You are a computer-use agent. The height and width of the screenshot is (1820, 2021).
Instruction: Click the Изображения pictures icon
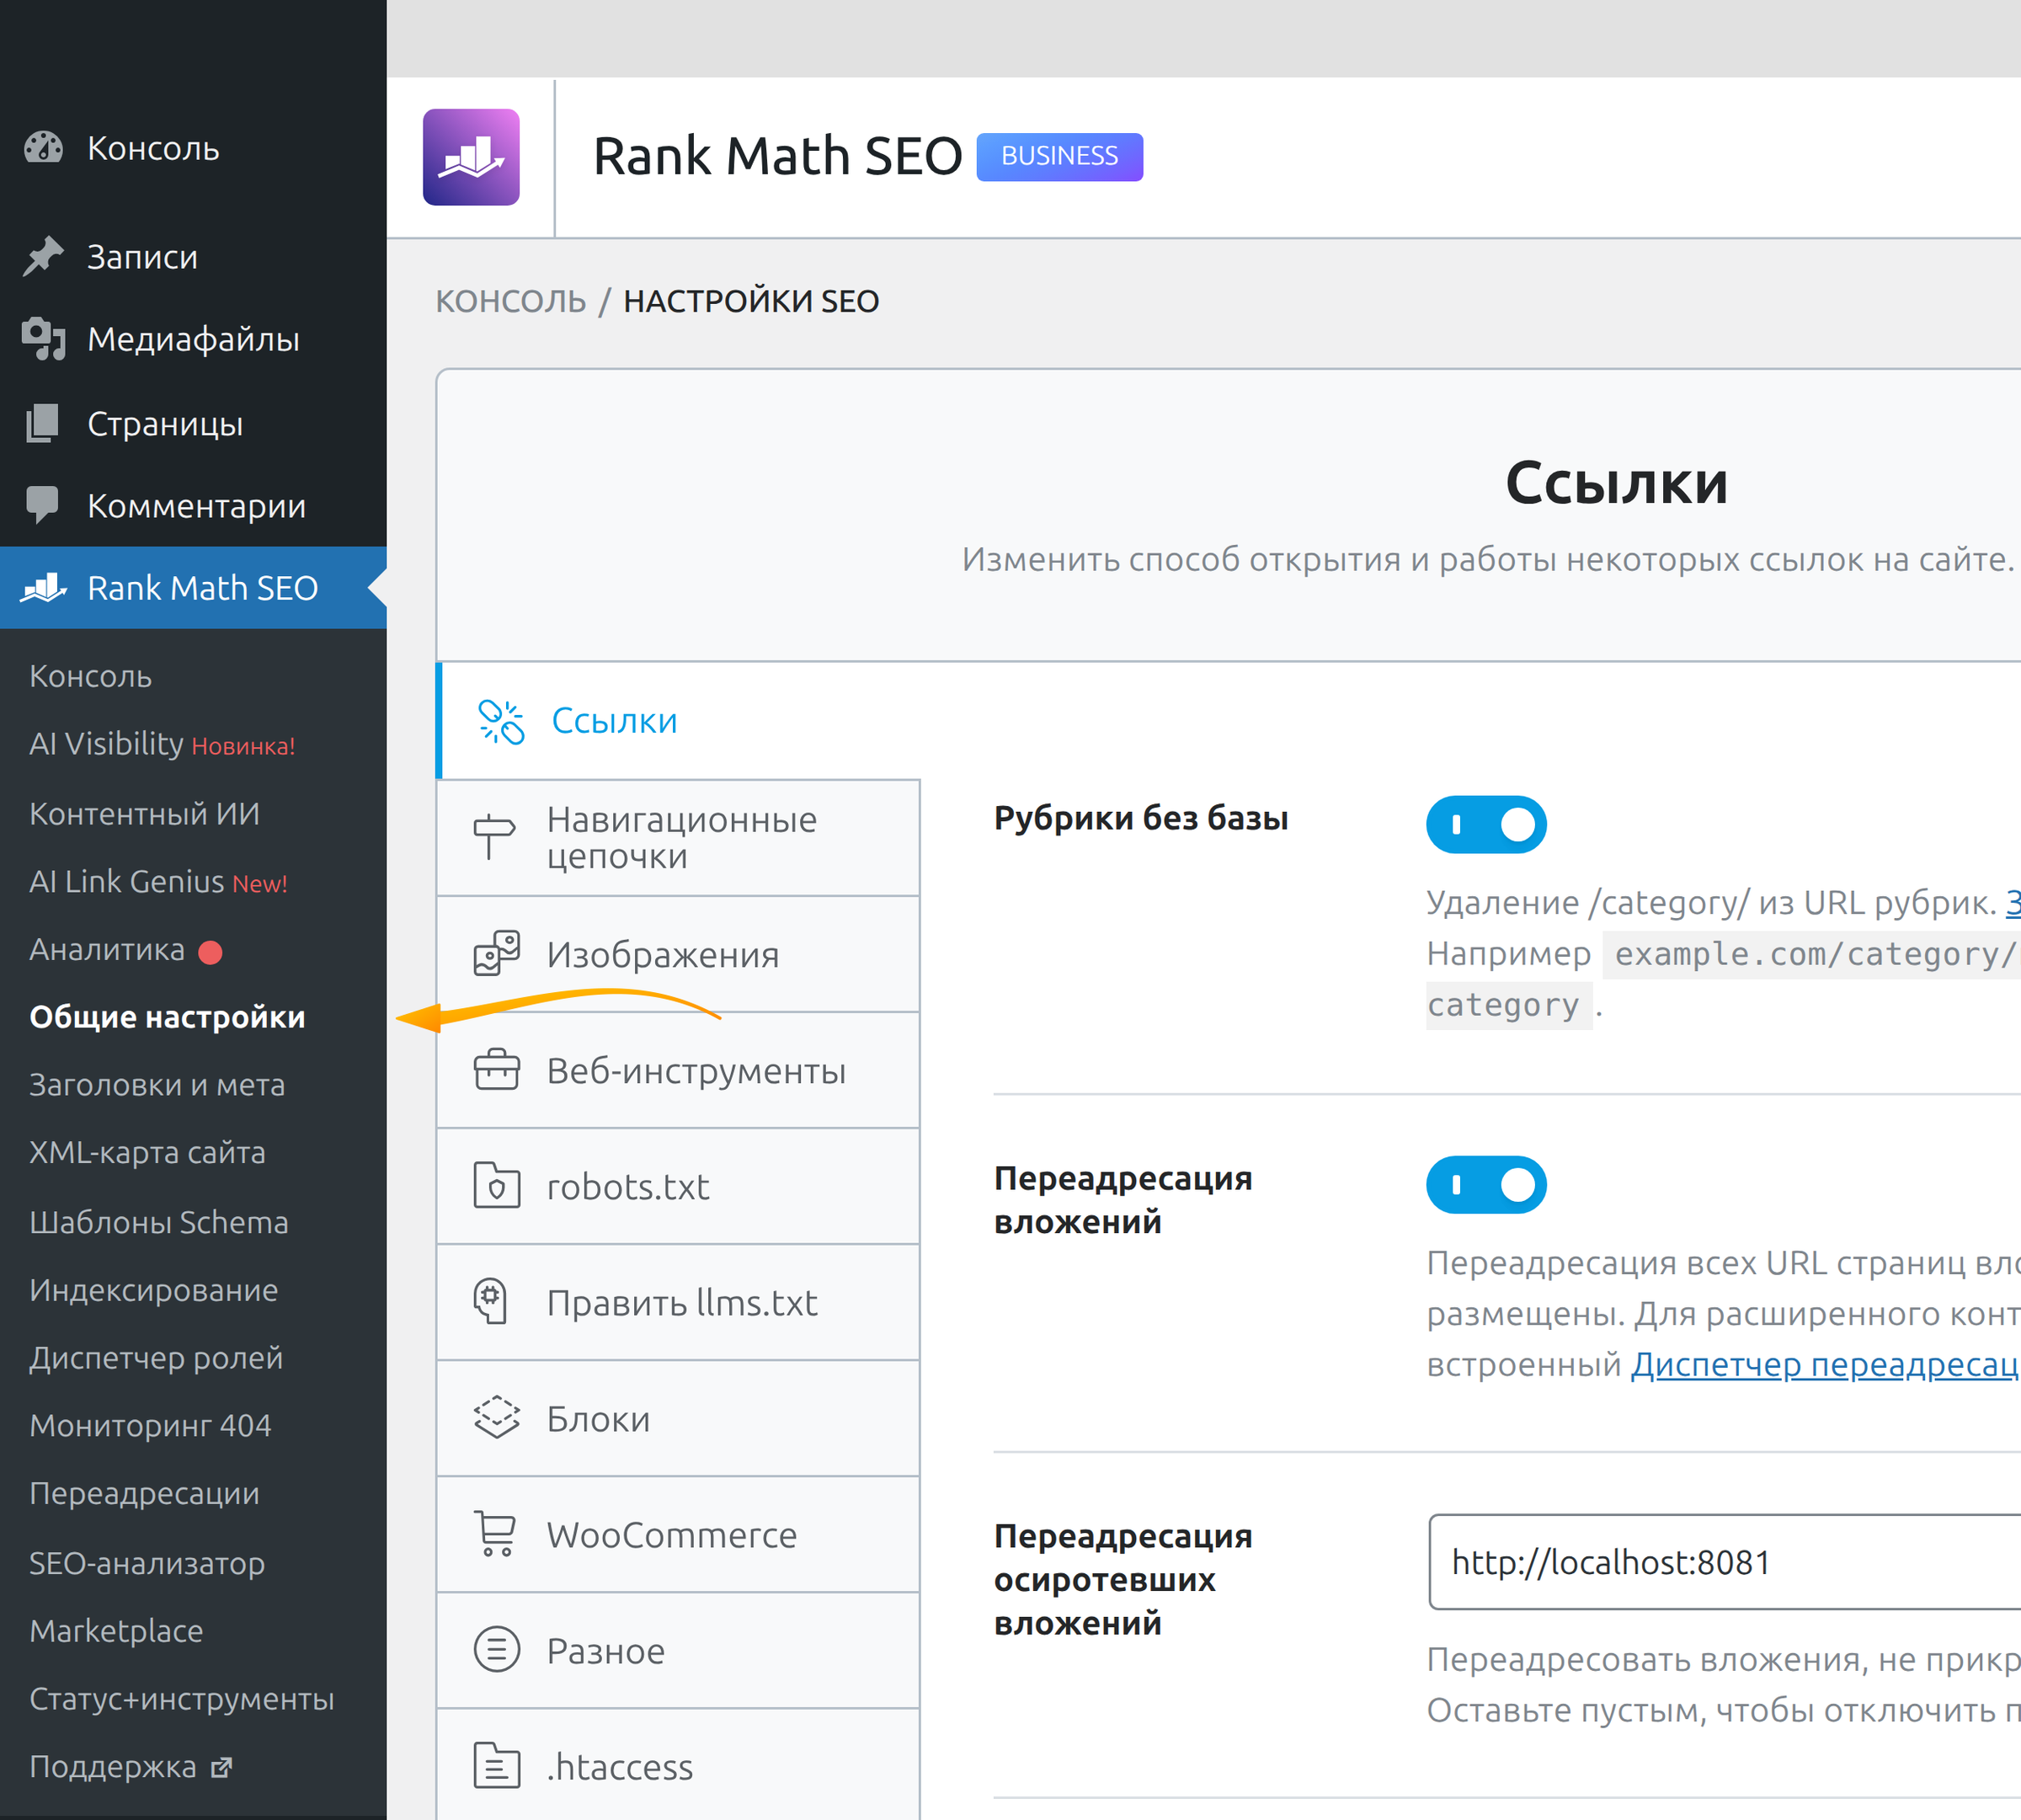click(x=497, y=954)
